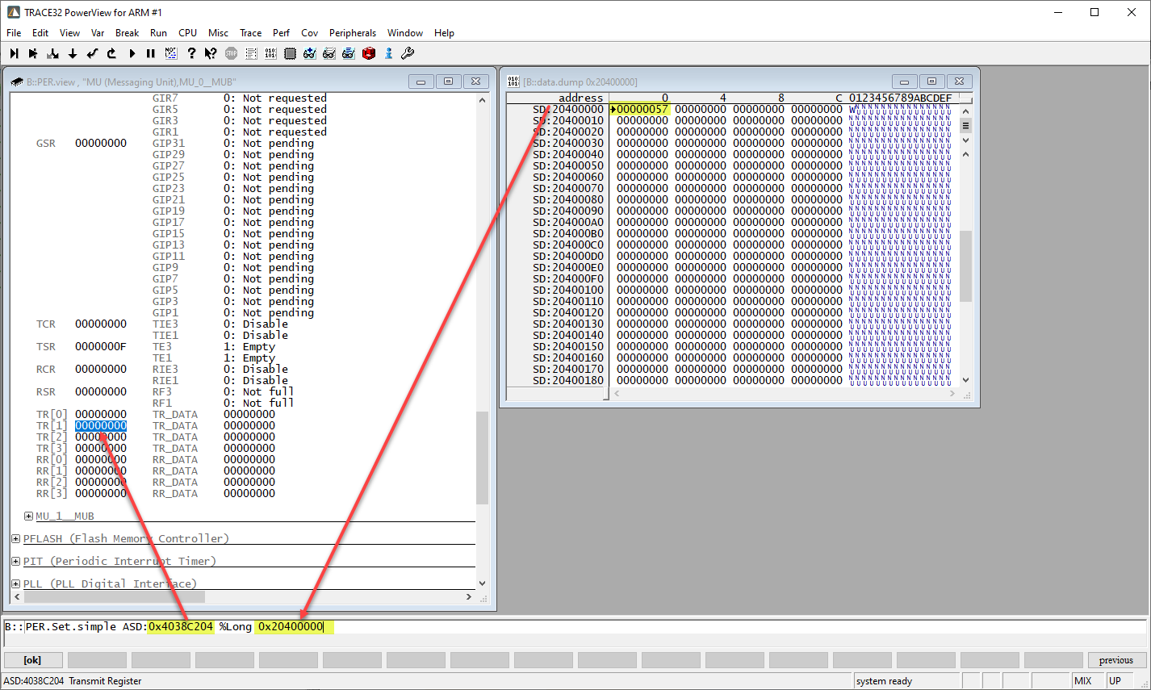The width and height of the screenshot is (1151, 690).
Task: Click the blue info (version) toolbar icon
Action: 389,53
